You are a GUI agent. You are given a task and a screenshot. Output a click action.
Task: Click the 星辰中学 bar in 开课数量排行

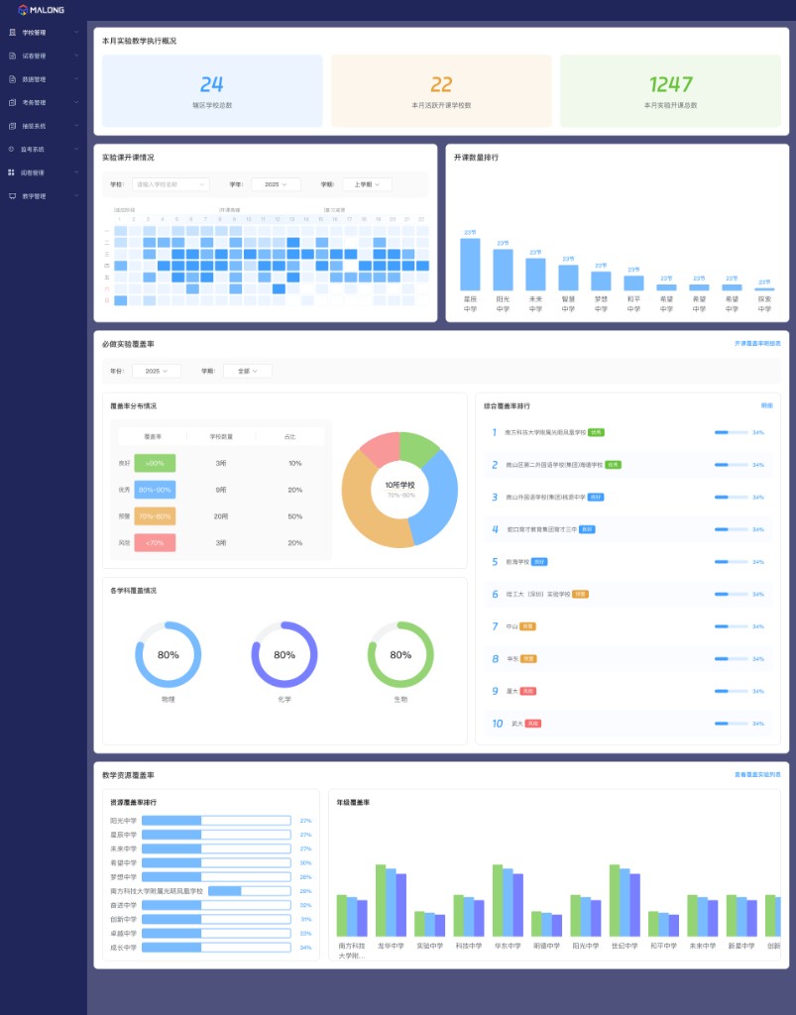[470, 264]
